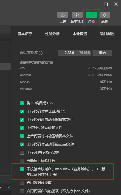Click 该基础库支持微信客户端 label
121x195 pixels.
point(37,62)
